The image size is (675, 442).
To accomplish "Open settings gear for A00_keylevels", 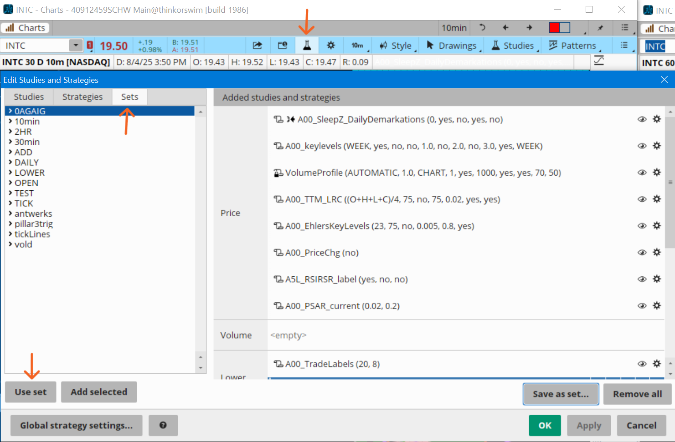I will pos(657,146).
